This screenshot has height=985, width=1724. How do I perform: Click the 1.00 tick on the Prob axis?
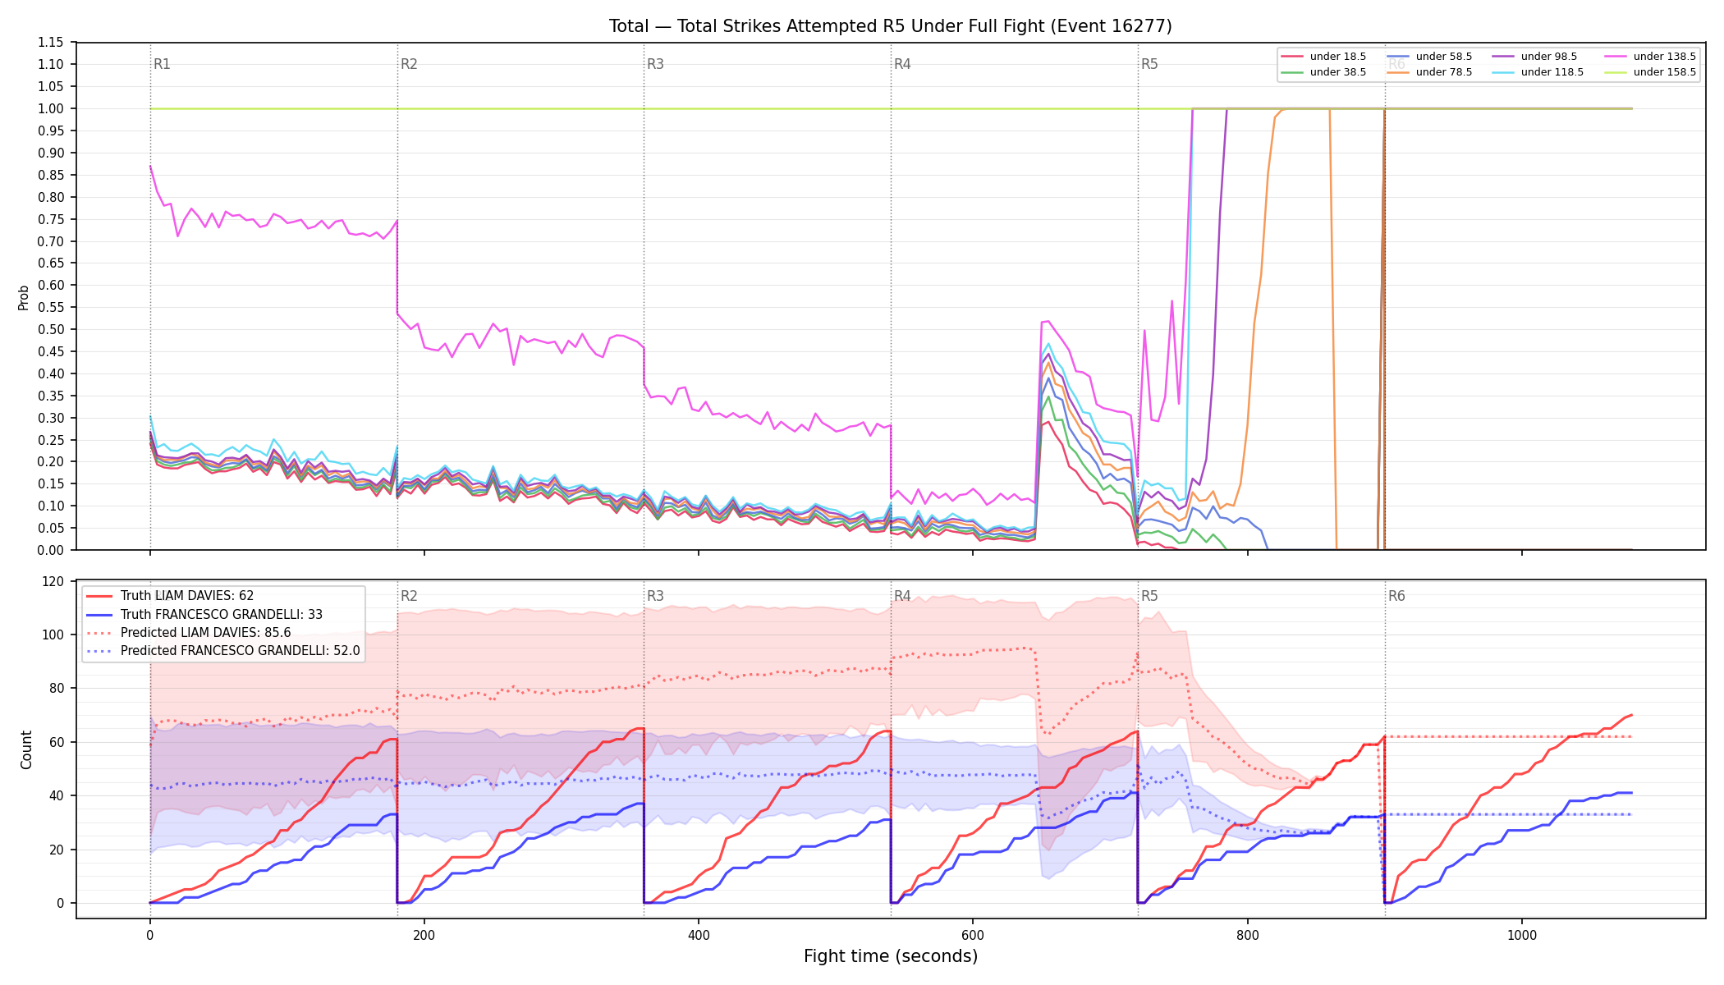pyautogui.click(x=51, y=108)
